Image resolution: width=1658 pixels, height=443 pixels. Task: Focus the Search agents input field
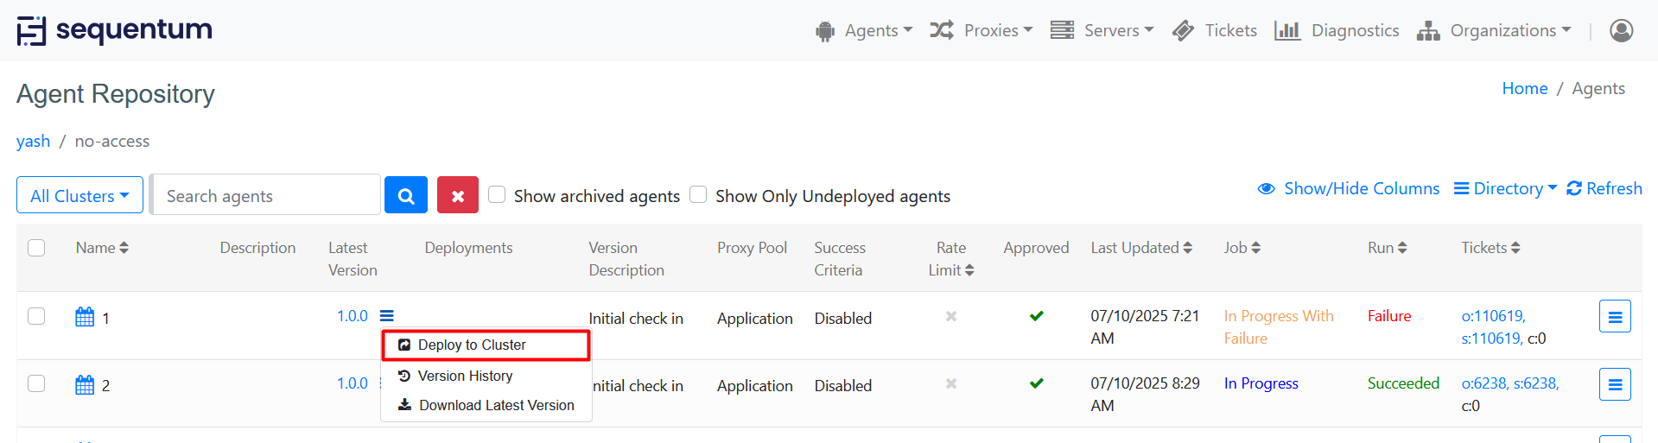[266, 195]
